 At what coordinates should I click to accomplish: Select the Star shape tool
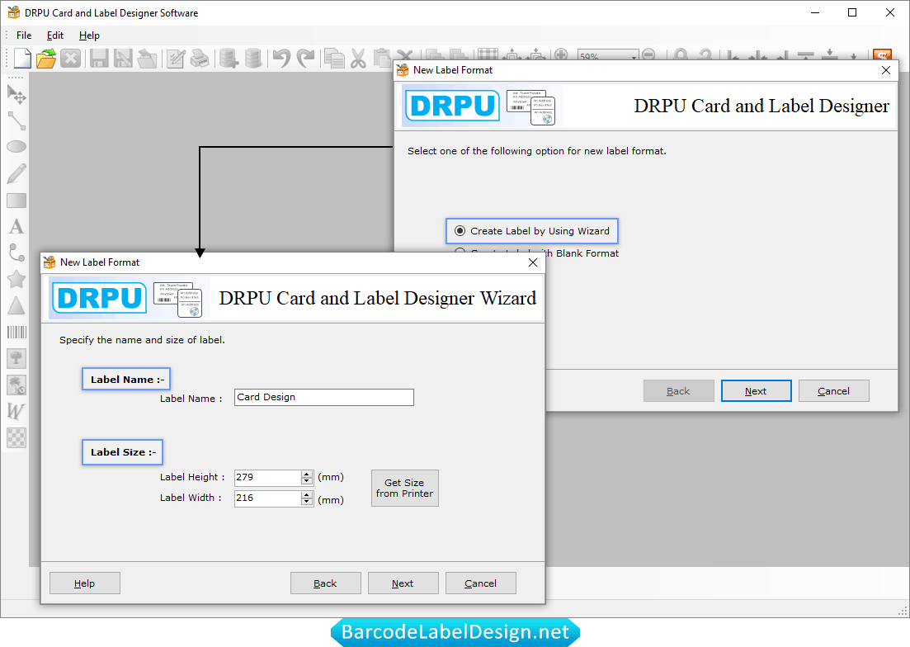17,279
